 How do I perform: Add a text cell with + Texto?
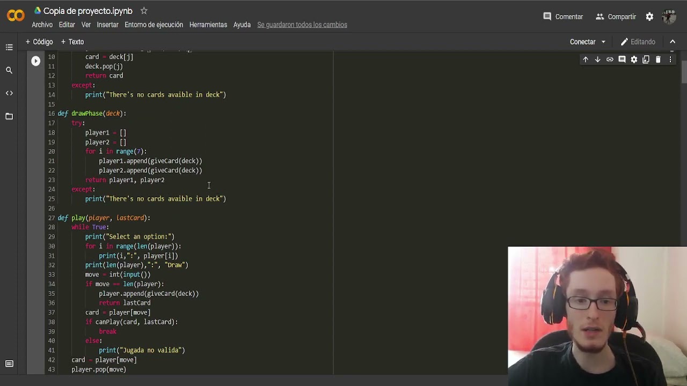(72, 42)
